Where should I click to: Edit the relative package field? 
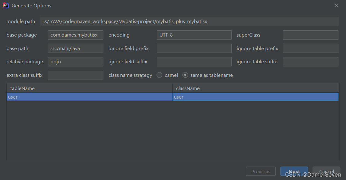76,62
